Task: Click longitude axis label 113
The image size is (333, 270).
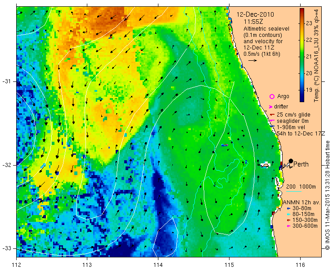Action: tap(87, 265)
